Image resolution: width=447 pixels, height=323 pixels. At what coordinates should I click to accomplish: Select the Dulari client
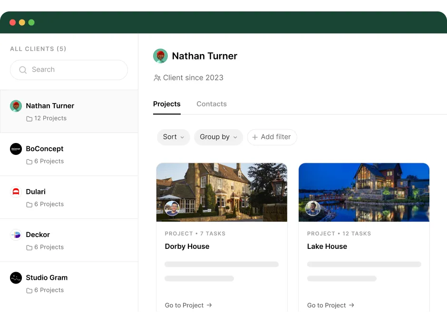(69, 198)
